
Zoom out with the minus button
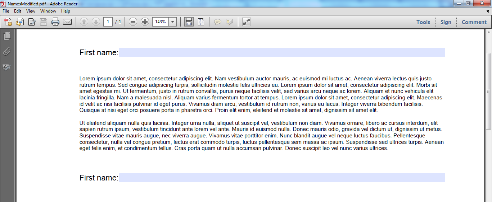(133, 22)
